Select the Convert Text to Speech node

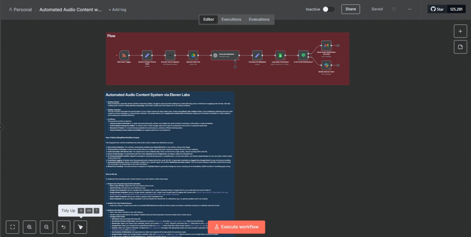170,56
